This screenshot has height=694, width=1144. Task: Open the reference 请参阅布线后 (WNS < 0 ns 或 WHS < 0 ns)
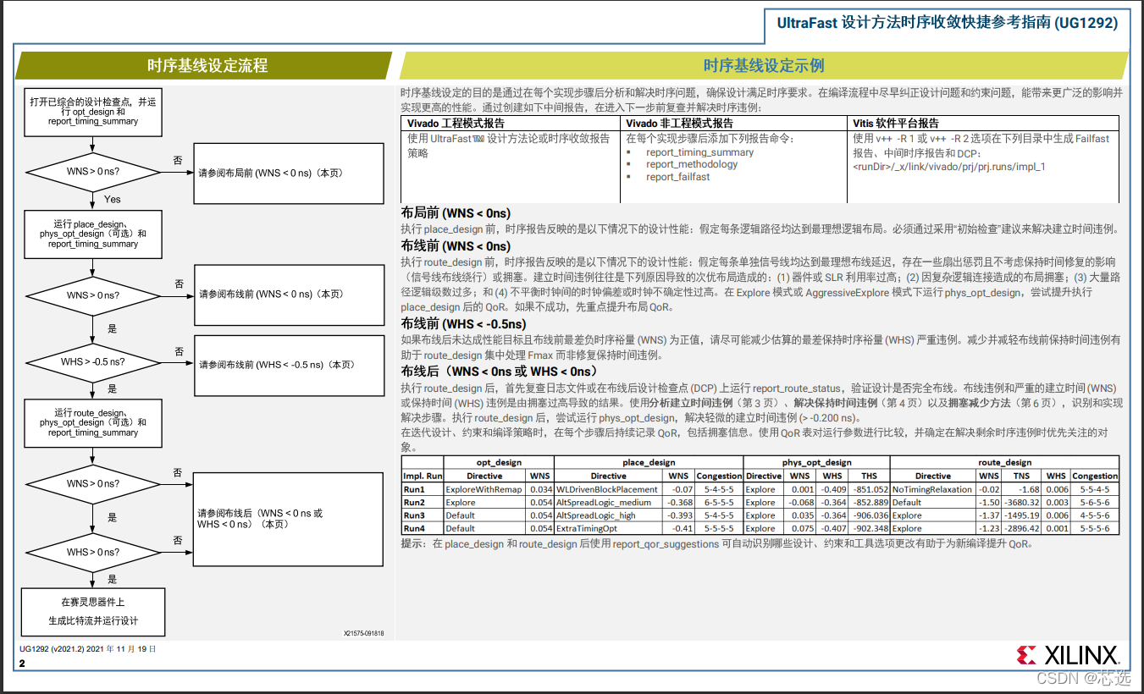point(289,519)
